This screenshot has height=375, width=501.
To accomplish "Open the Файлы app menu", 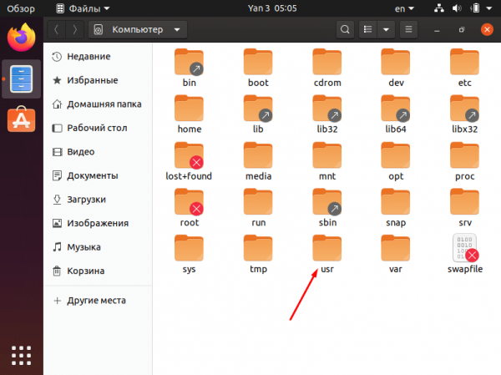I will [x=83, y=8].
